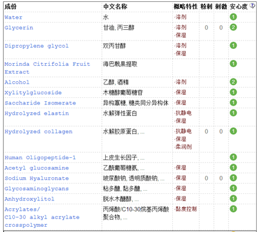The height and width of the screenshot is (232, 258).
Task: Click the green safety badge for Hydrolyzed collagen
Action: (x=233, y=131)
